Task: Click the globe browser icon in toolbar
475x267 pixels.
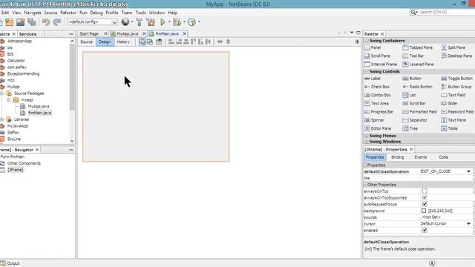Action: 125,22
